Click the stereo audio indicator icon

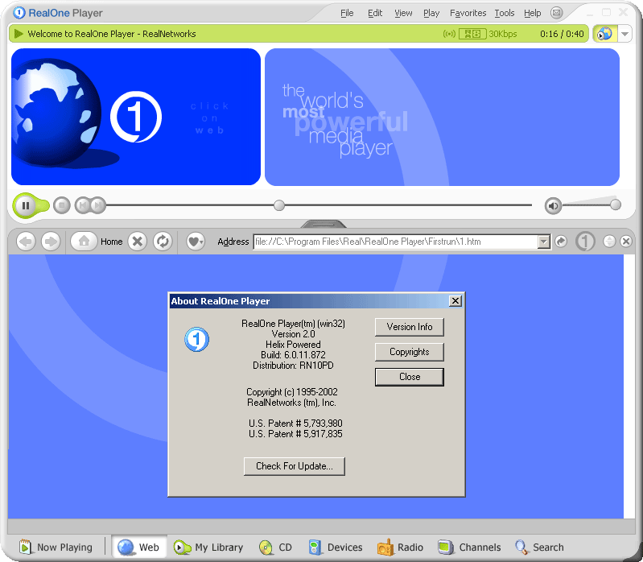(x=472, y=34)
